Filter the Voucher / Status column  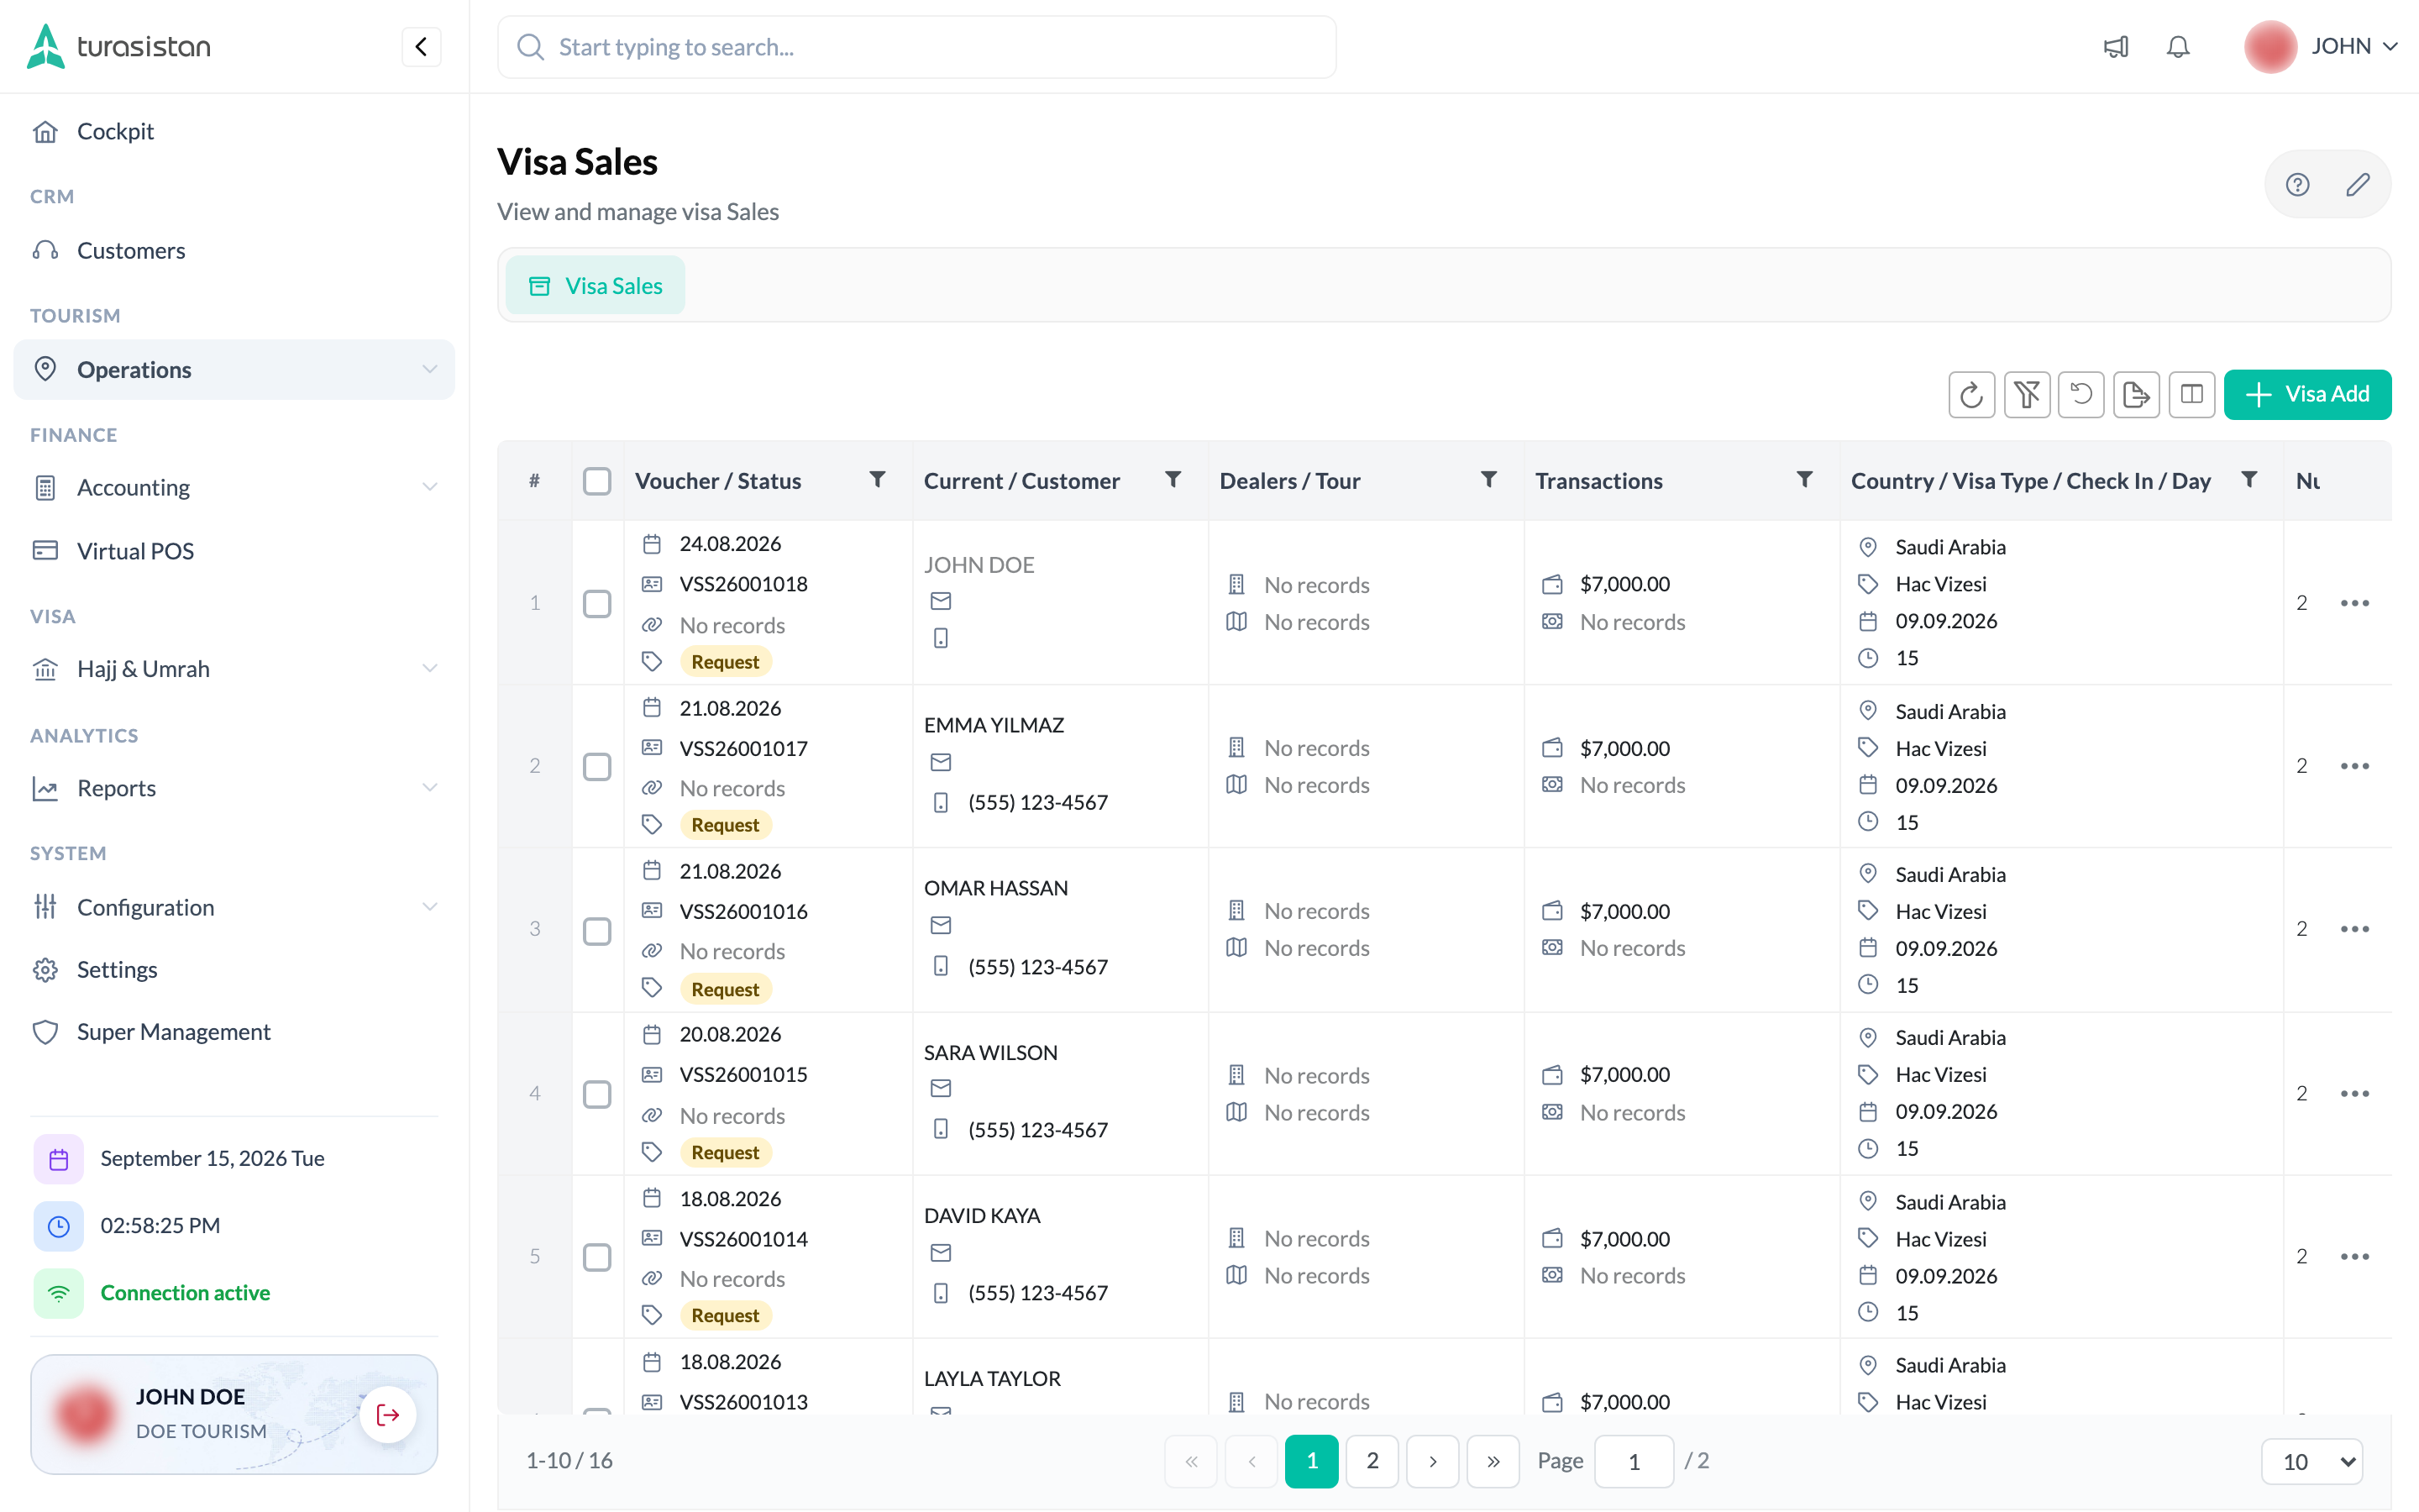coord(877,480)
